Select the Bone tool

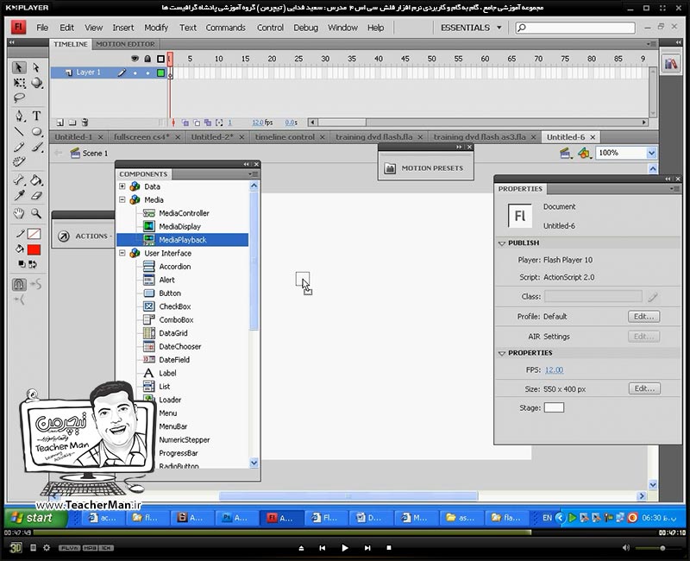[x=19, y=180]
